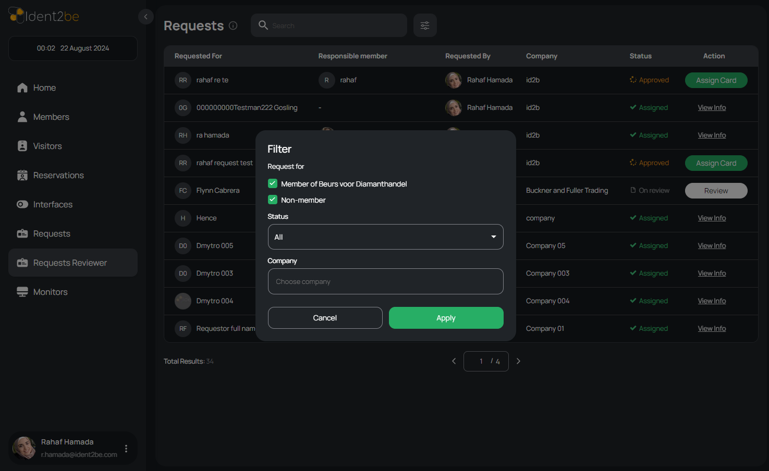Go to the next page arrow
This screenshot has height=471, width=769.
pyautogui.click(x=518, y=361)
